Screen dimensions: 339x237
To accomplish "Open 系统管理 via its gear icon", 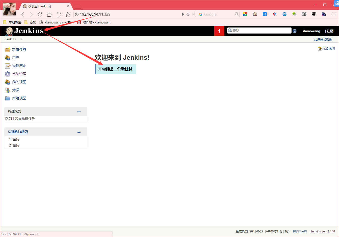I will pos(8,74).
